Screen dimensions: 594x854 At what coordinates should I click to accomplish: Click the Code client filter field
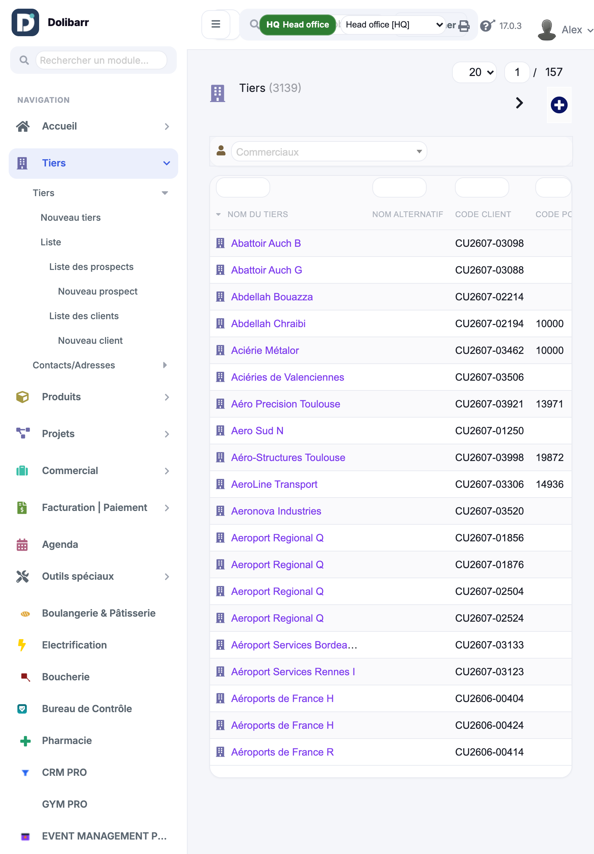pyautogui.click(x=482, y=187)
